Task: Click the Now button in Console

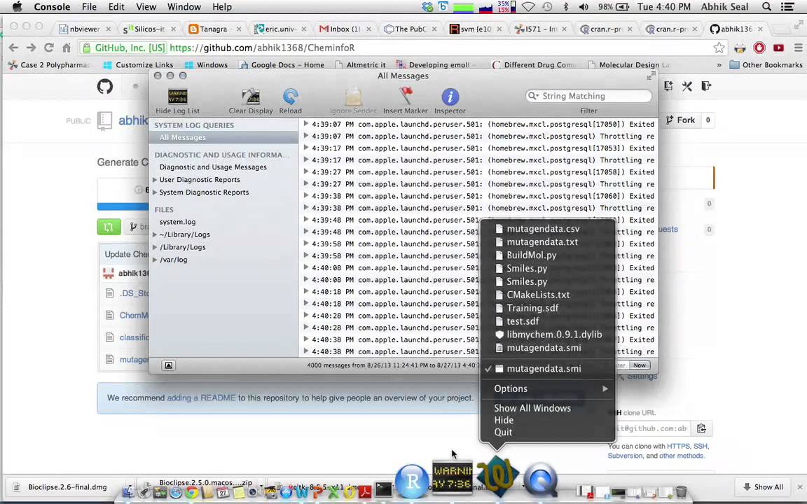Action: point(640,365)
